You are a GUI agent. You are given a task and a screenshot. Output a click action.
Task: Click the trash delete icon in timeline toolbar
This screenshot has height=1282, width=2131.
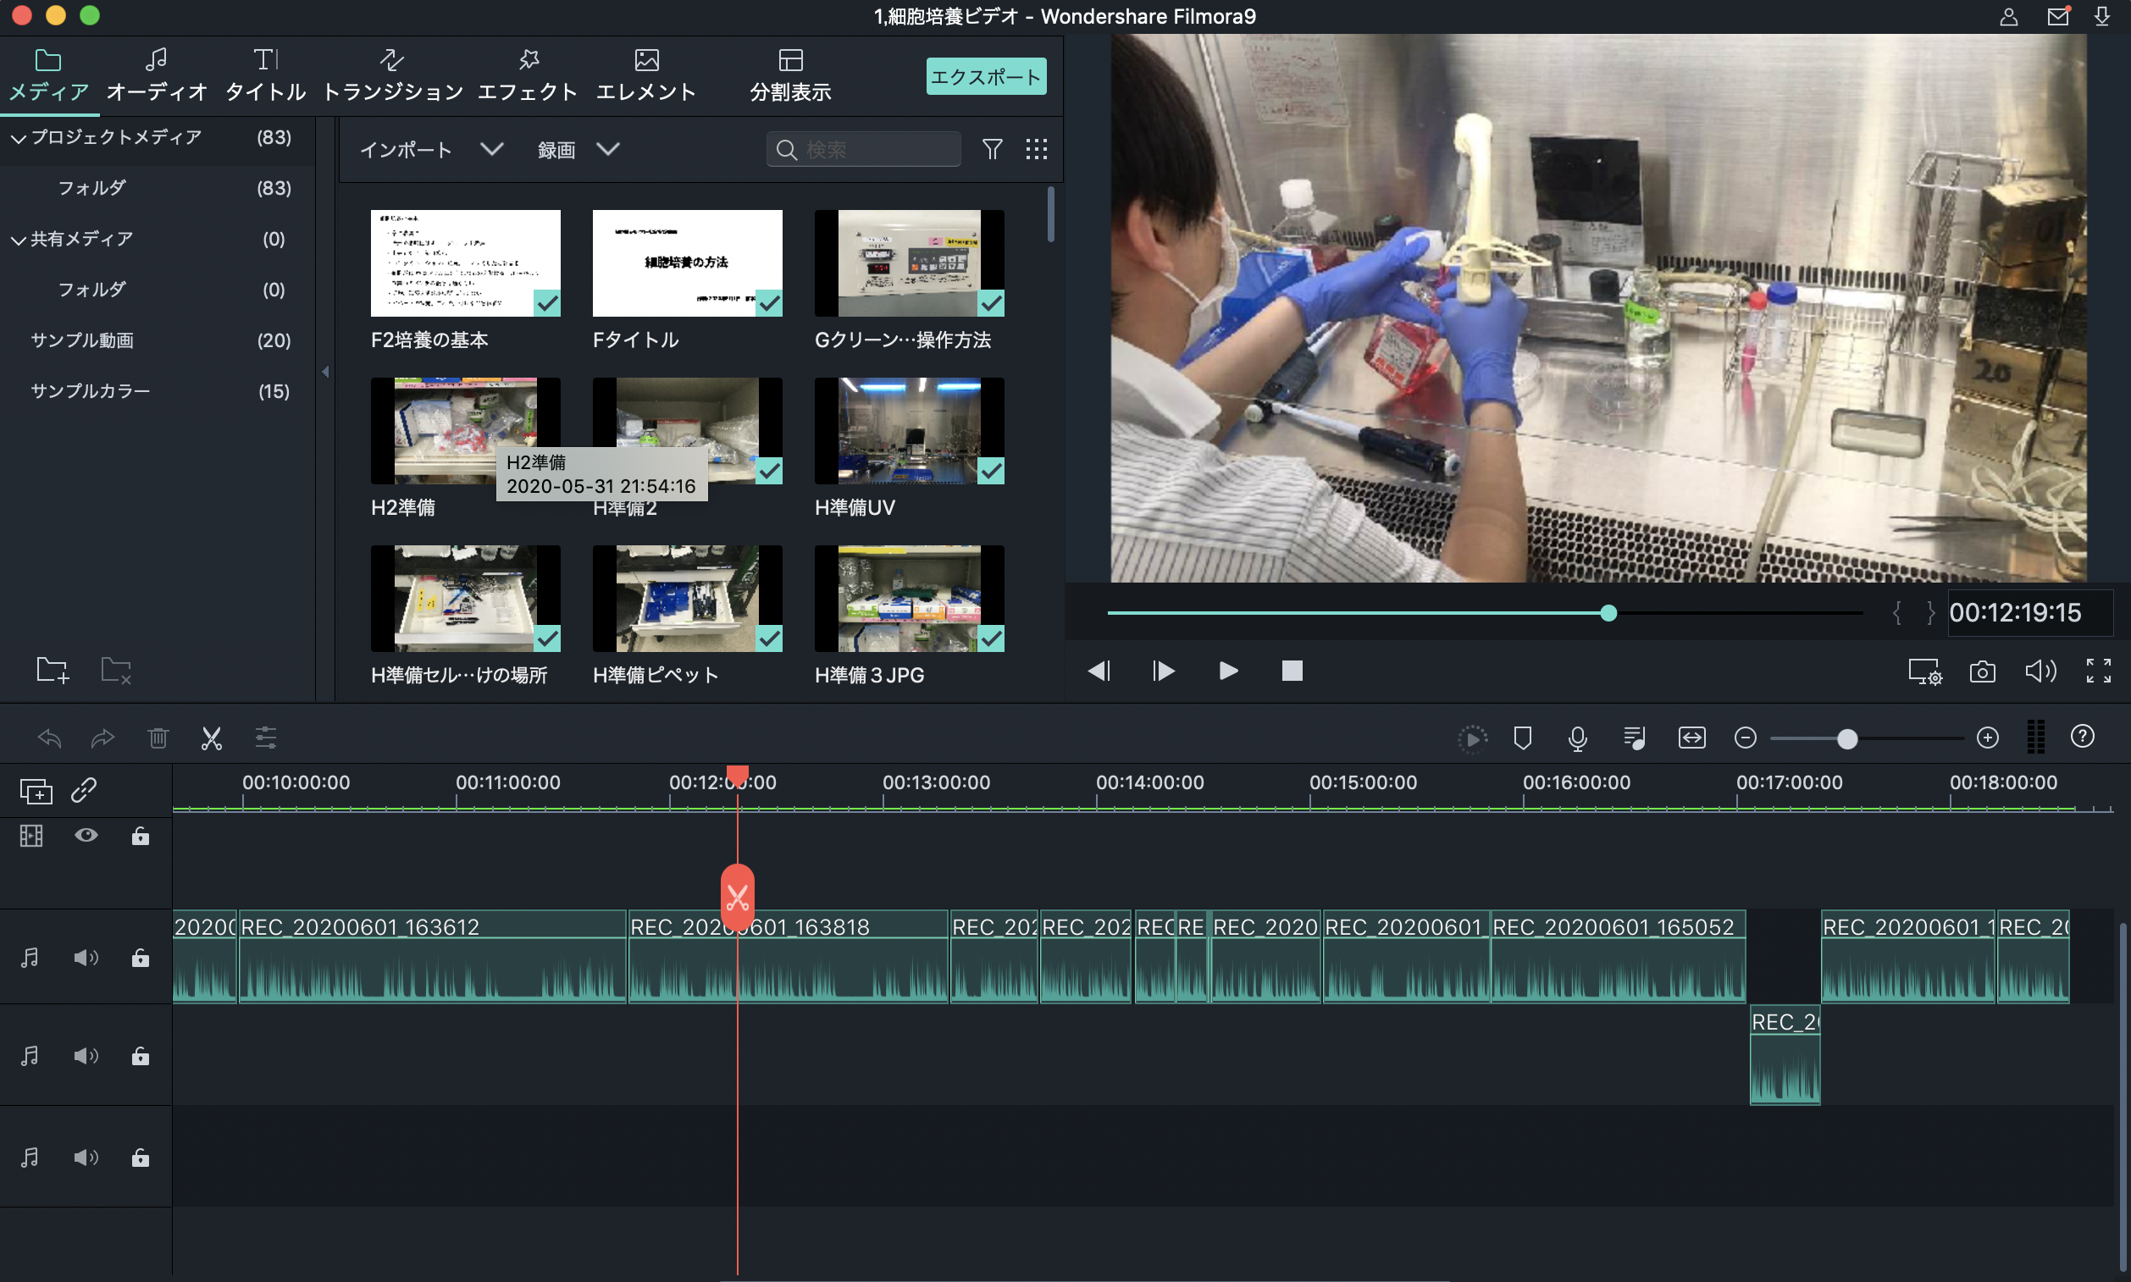coord(158,738)
